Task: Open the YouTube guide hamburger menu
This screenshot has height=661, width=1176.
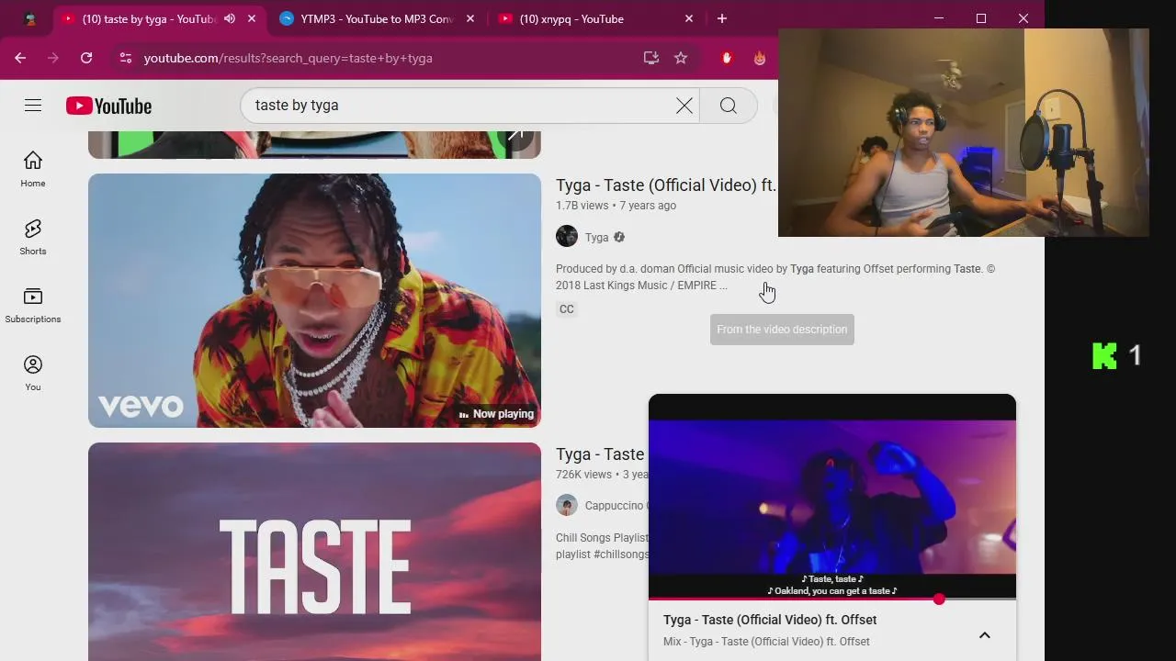Action: [x=33, y=106]
